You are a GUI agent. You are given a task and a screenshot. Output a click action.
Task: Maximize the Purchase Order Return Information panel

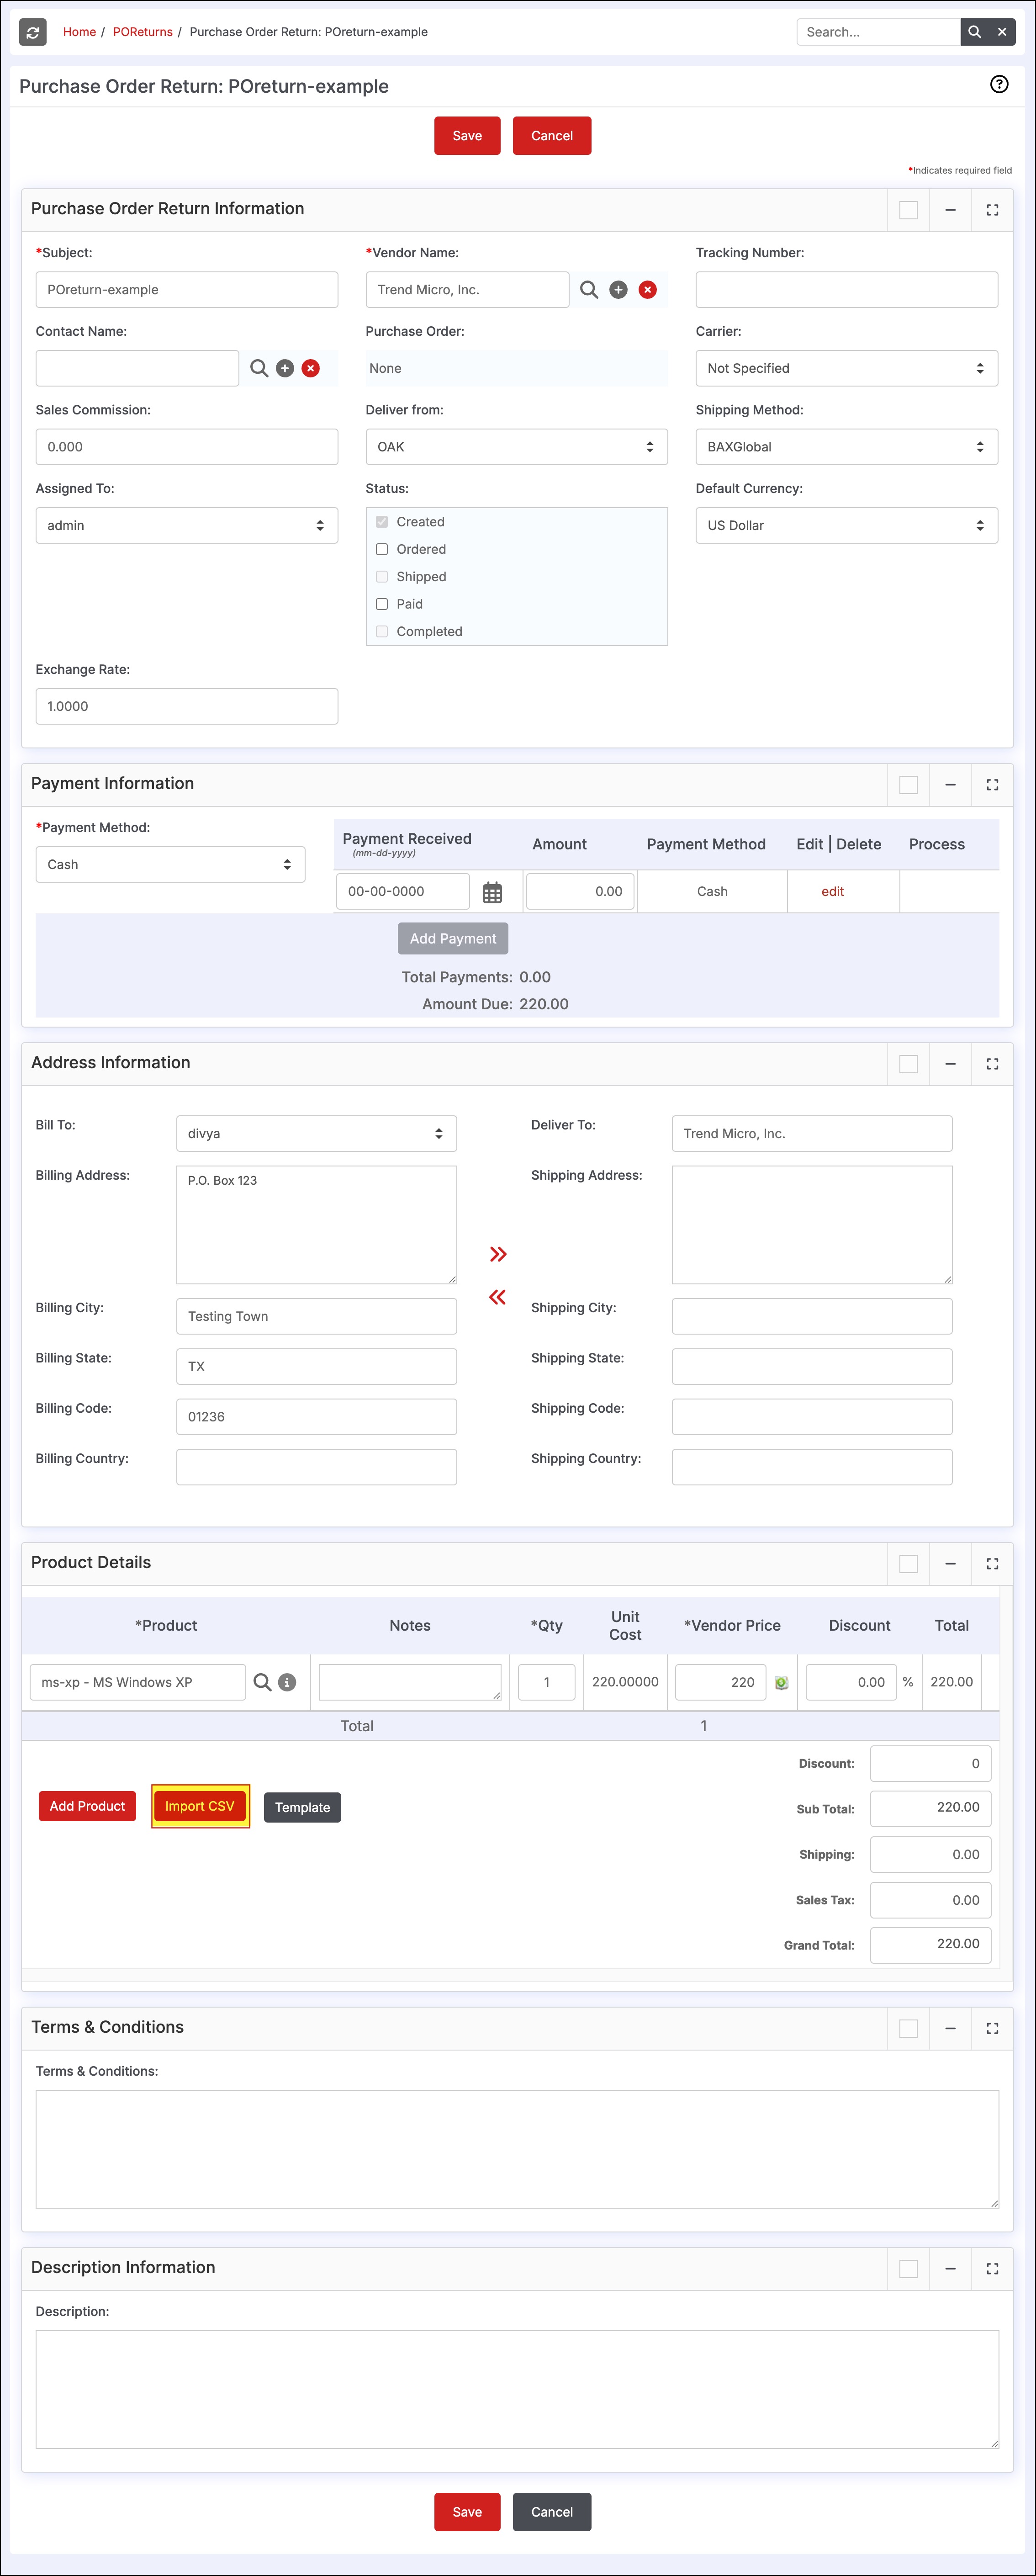(992, 210)
